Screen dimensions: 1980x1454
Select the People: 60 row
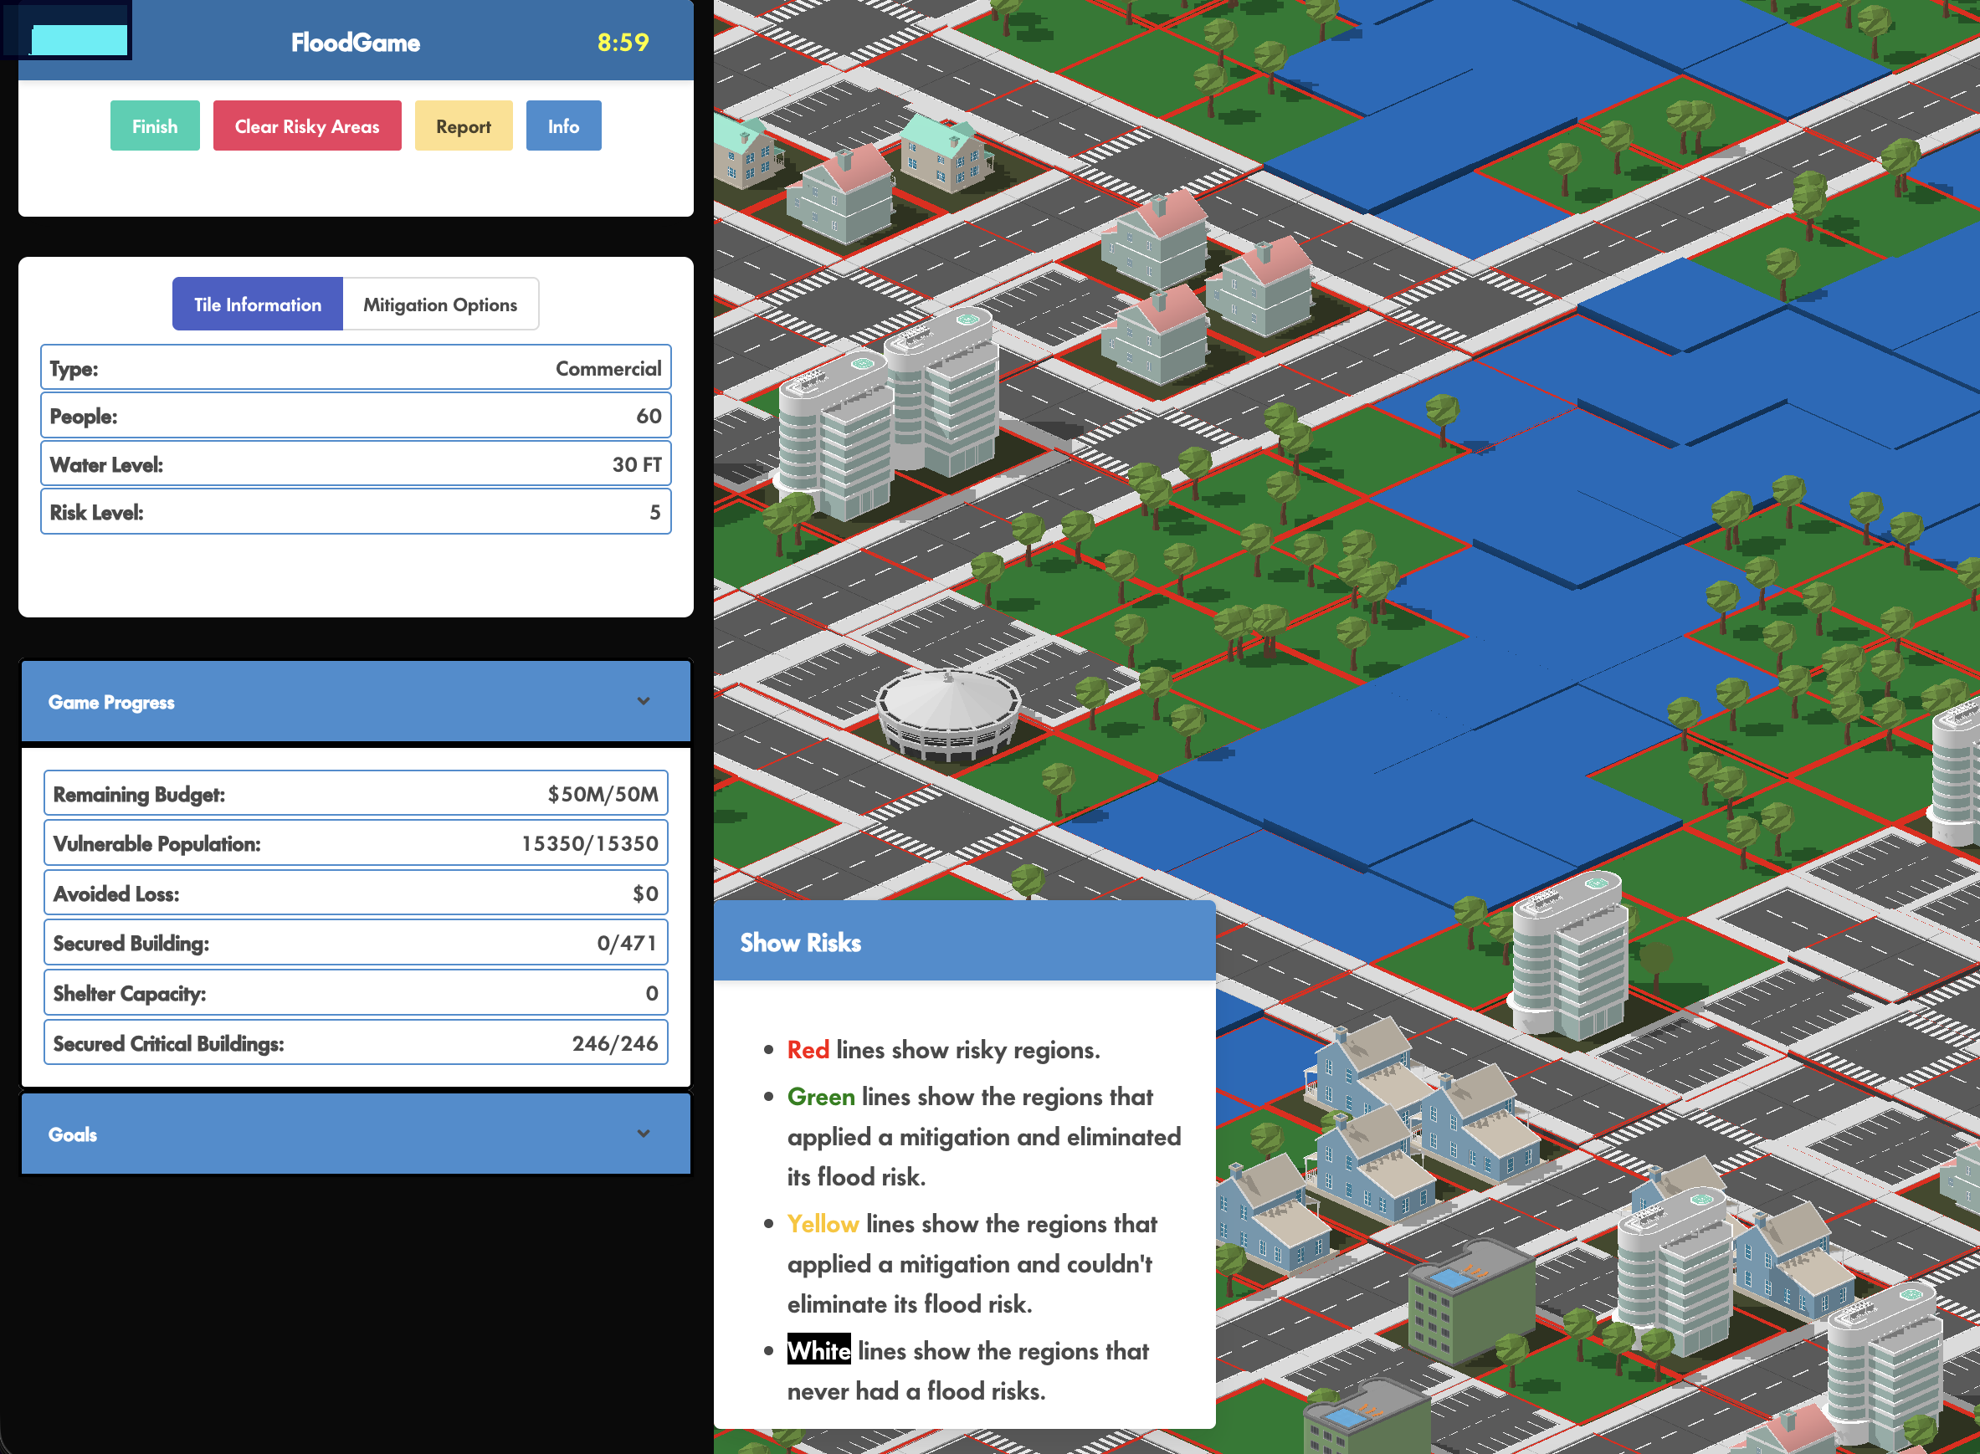point(356,417)
